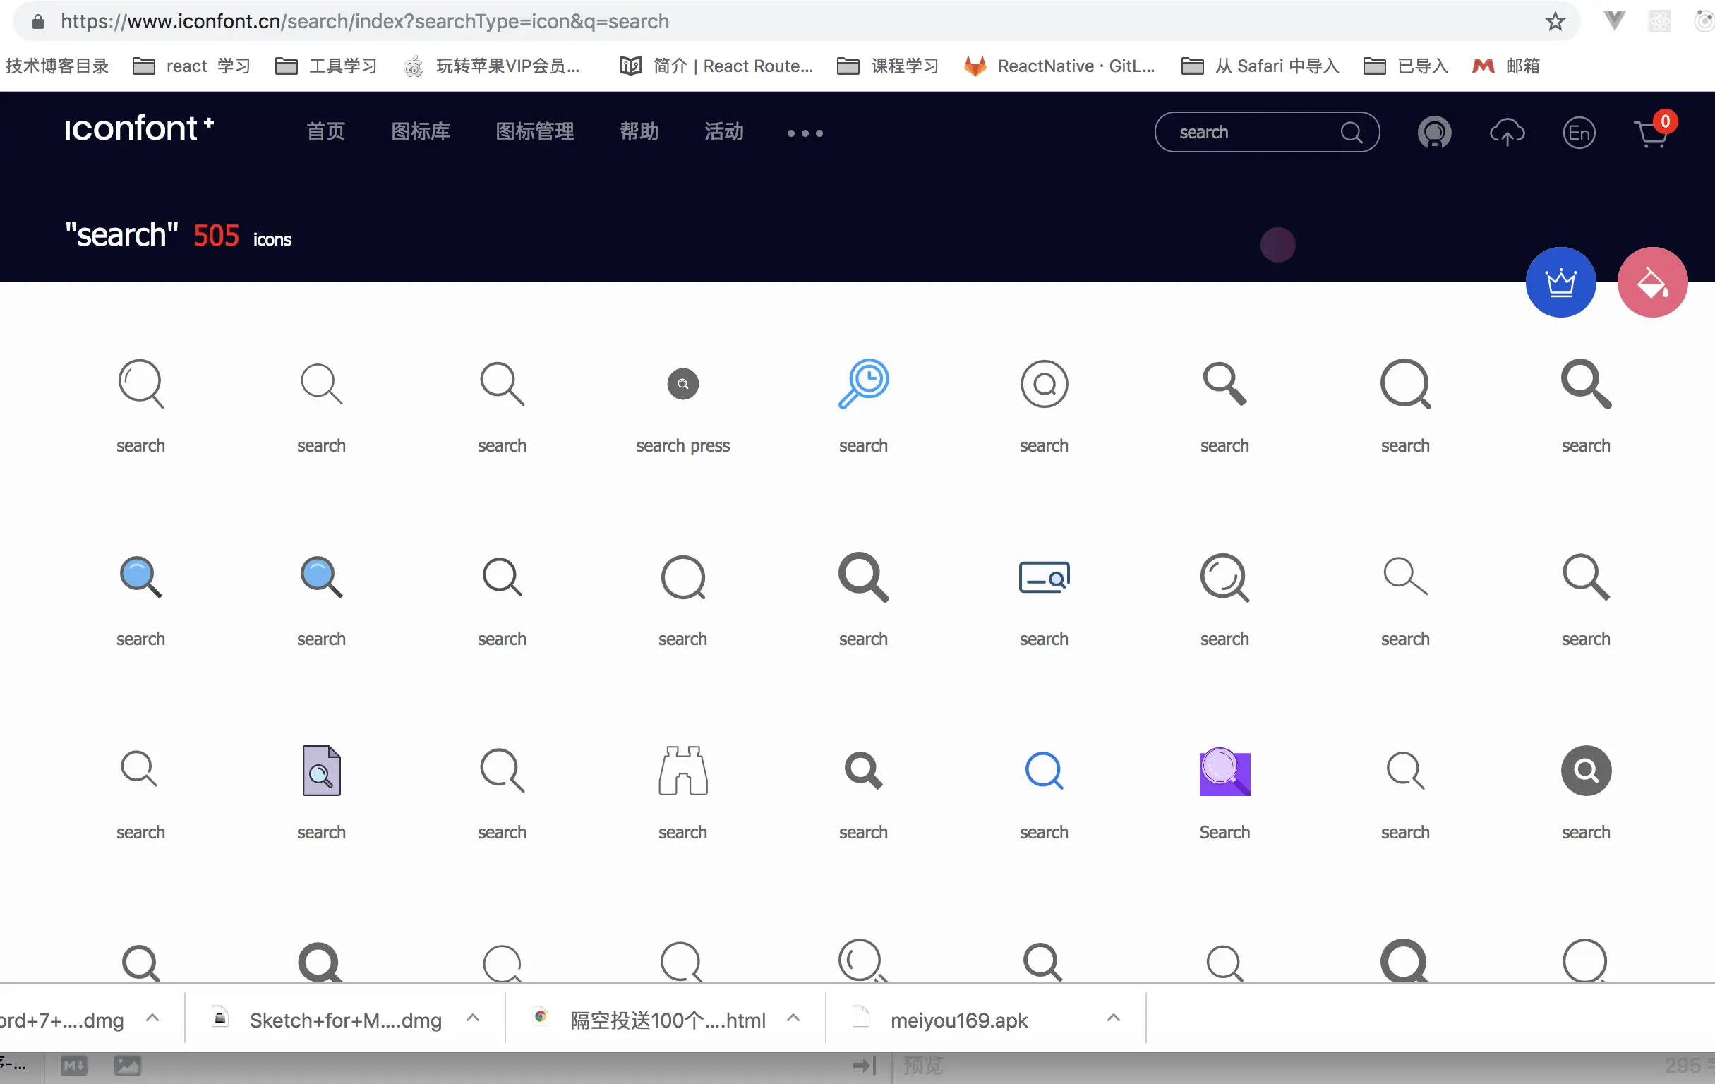Open the shopping cart icon
The image size is (1715, 1084).
click(x=1650, y=133)
